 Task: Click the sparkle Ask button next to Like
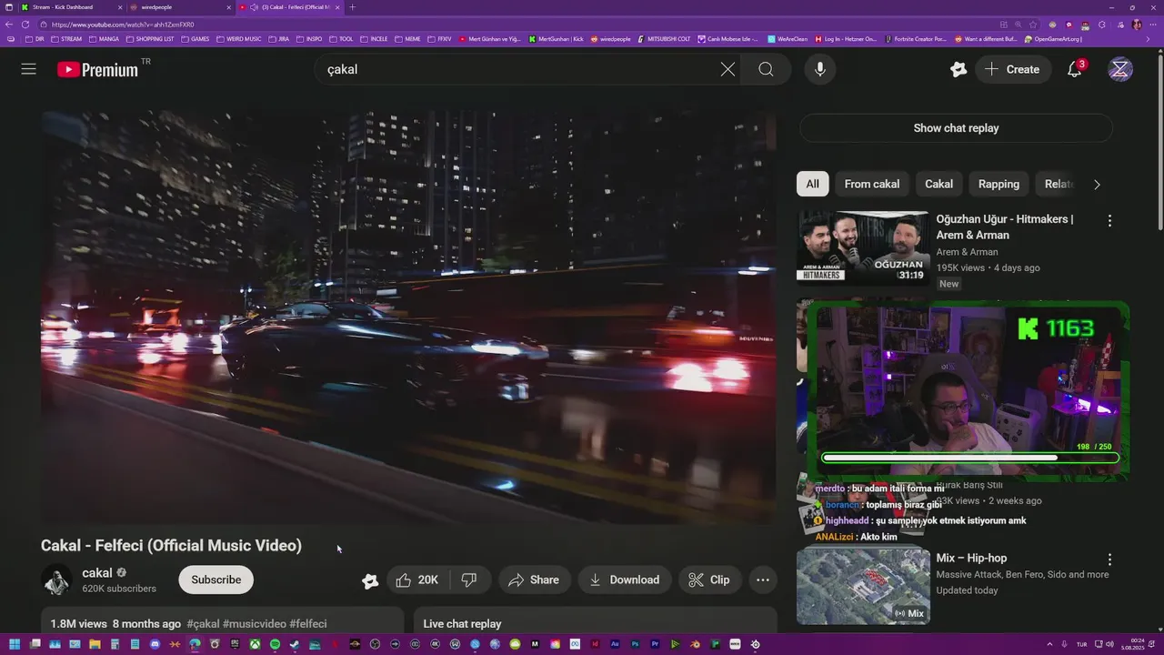[370, 580]
